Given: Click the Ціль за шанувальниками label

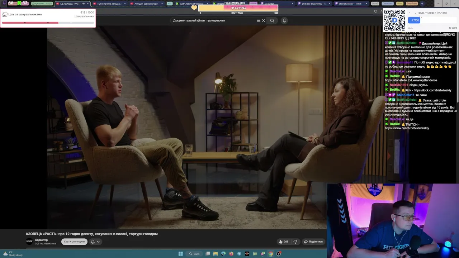Looking at the screenshot, I should tap(25, 14).
